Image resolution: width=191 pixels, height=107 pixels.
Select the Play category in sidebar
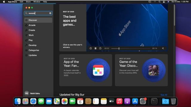tap(38, 40)
